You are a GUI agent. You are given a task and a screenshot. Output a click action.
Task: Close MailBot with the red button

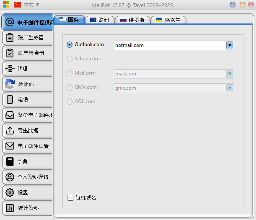tap(251, 5)
